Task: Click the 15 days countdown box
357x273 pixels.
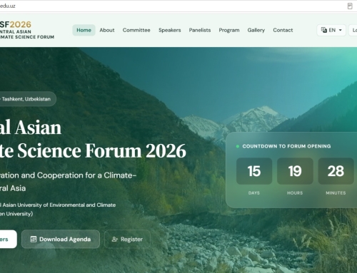Action: point(254,171)
